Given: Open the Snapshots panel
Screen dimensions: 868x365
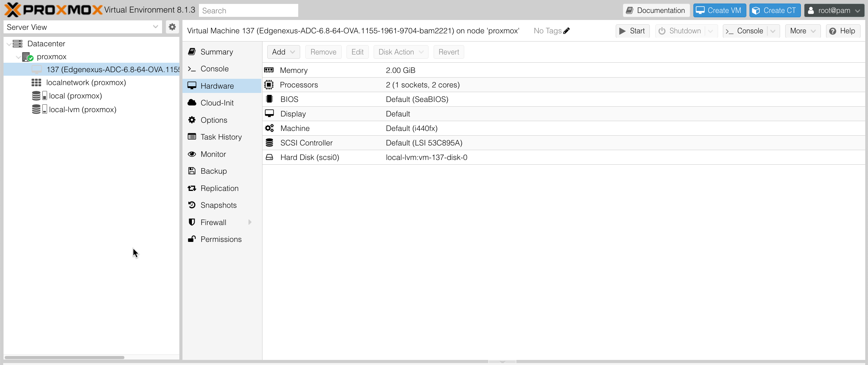Looking at the screenshot, I should tap(218, 205).
